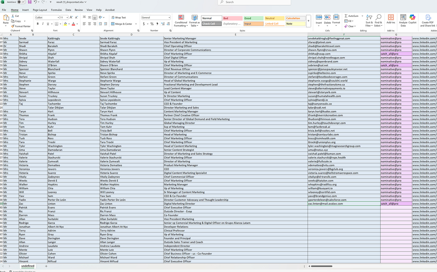
Task: Toggle the AutoSave switch
Action: pyautogui.click(x=21, y=2)
